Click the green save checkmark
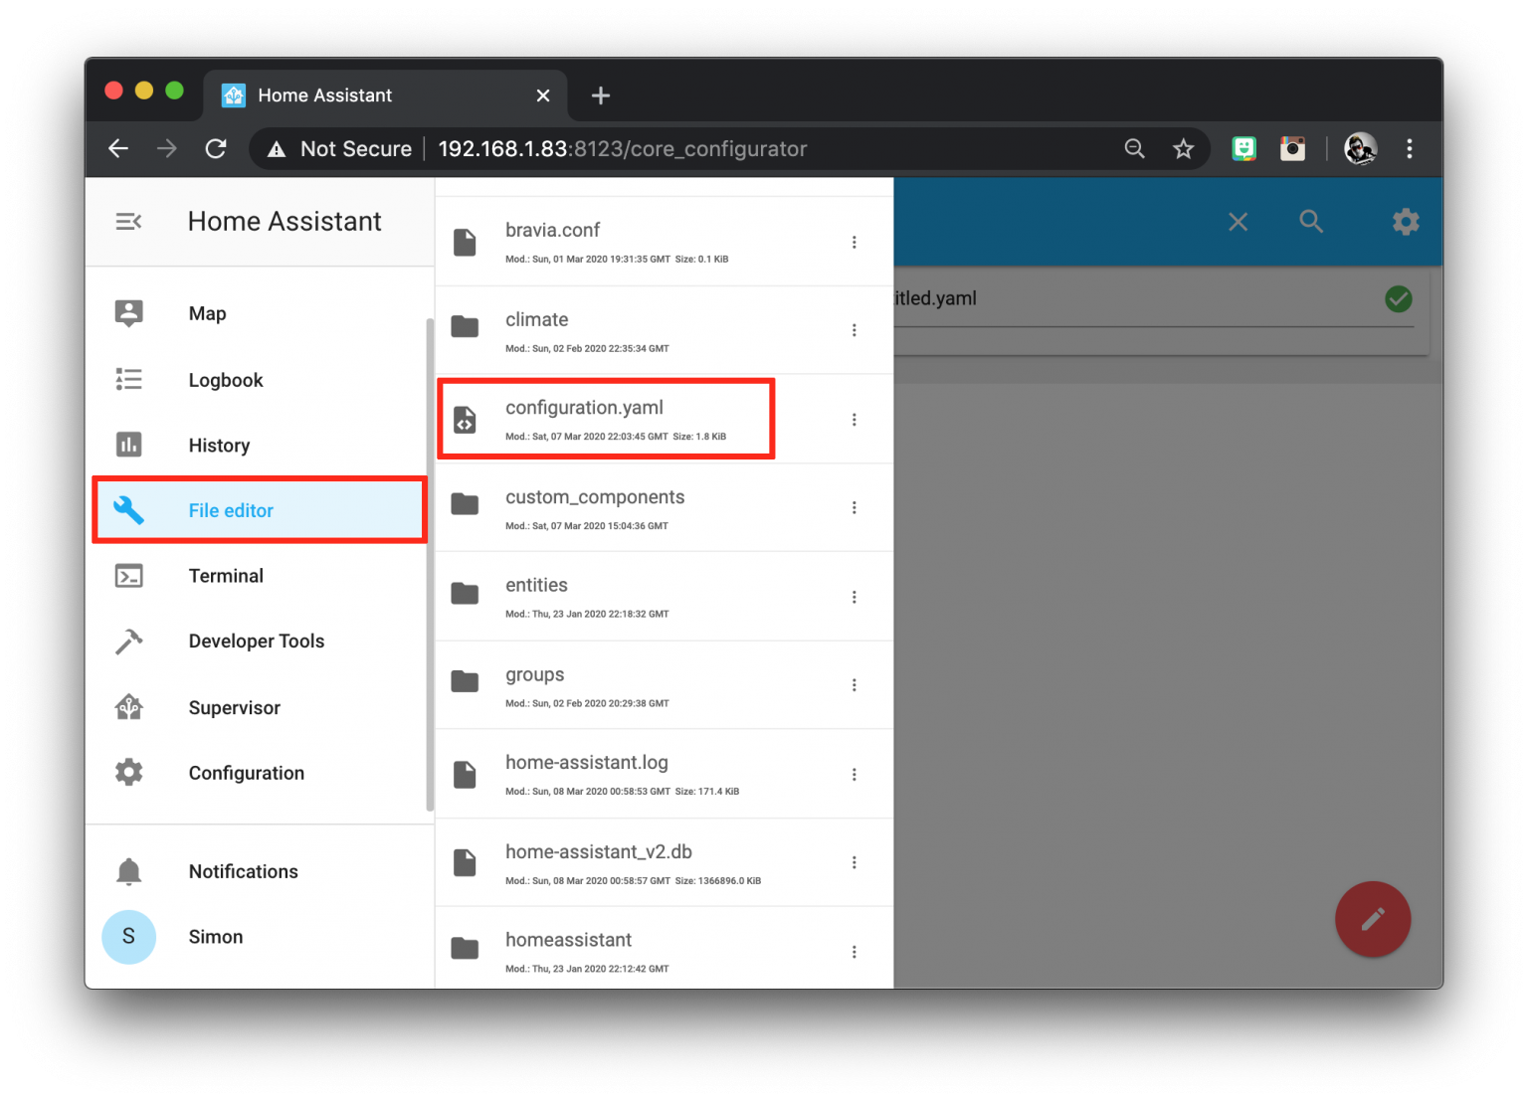1528x1101 pixels. point(1398,298)
